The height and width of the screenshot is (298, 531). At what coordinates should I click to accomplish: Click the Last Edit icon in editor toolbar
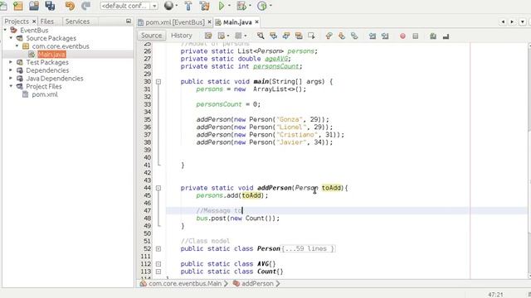(x=208, y=36)
